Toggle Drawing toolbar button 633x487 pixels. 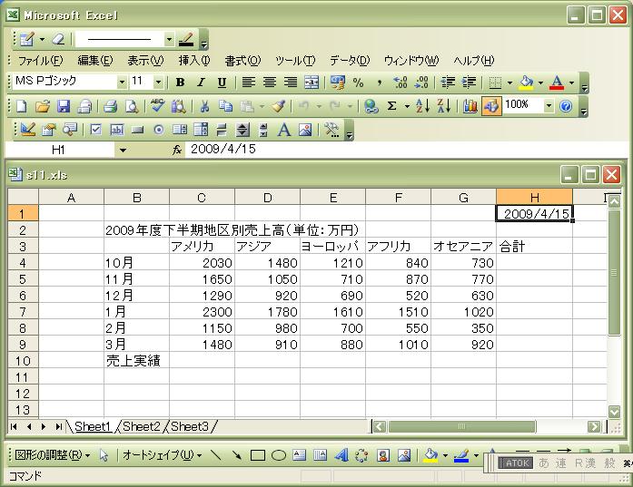click(x=491, y=106)
